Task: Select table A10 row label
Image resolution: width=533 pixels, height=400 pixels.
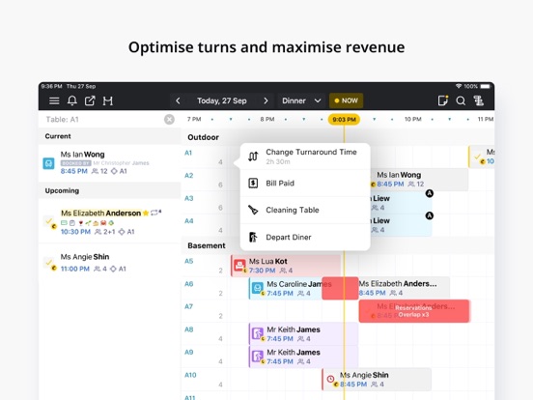Action: click(190, 375)
